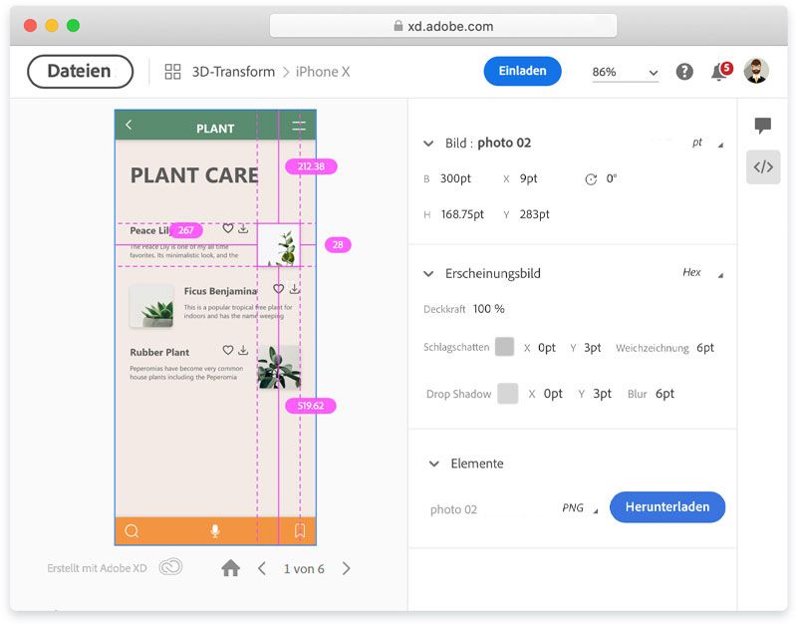Viewport: 797px width, 625px height.
Task: Collapse the Bild photo 02 section
Action: (428, 144)
